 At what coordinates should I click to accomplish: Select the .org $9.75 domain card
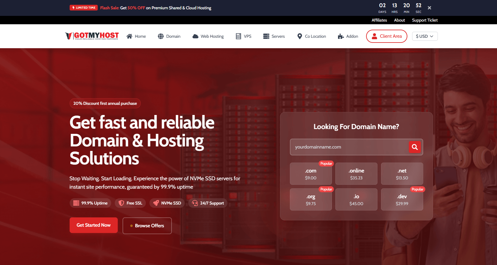click(311, 199)
